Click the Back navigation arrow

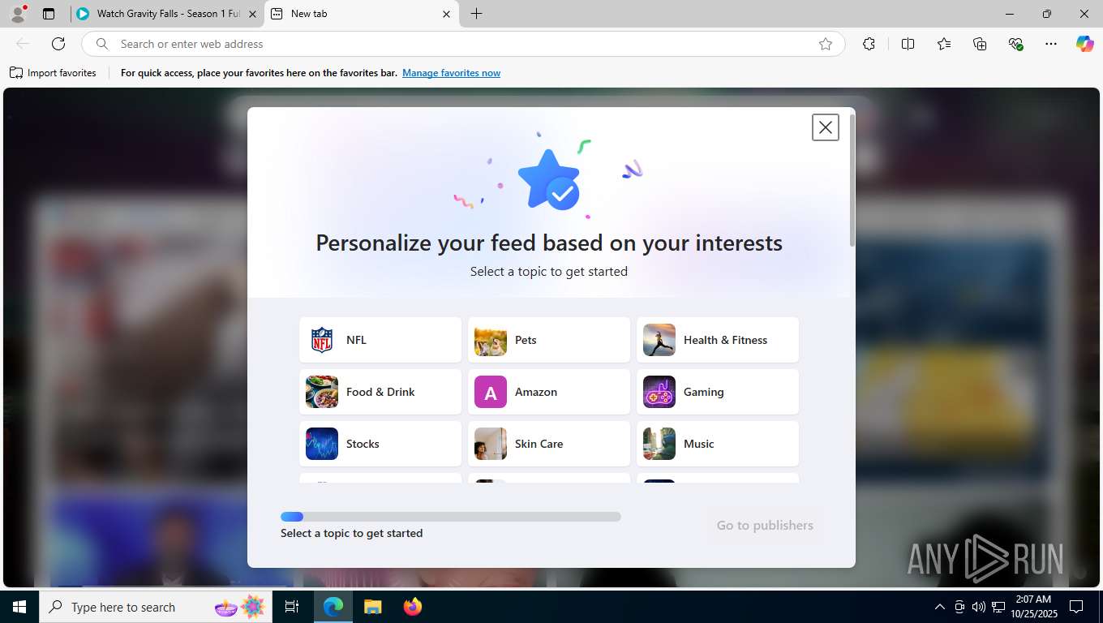tap(23, 44)
